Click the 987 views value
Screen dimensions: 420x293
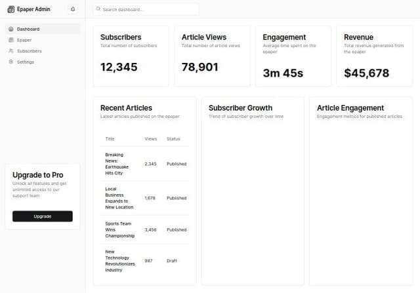148,261
